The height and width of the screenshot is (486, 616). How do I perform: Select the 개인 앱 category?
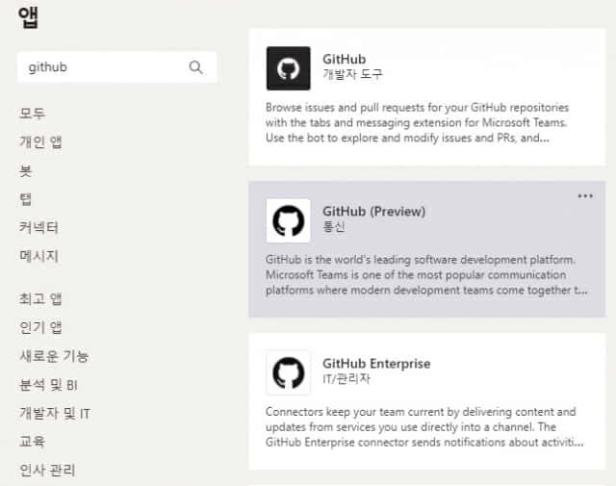click(40, 141)
